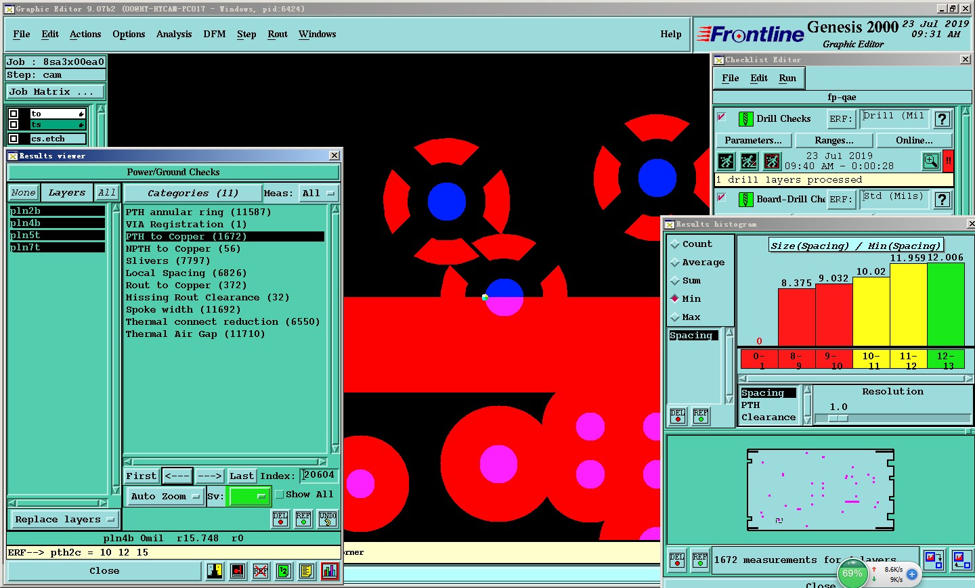Screen dimensions: 975x588
Task: Click upper DEL icon in Results histogram
Action: point(678,416)
